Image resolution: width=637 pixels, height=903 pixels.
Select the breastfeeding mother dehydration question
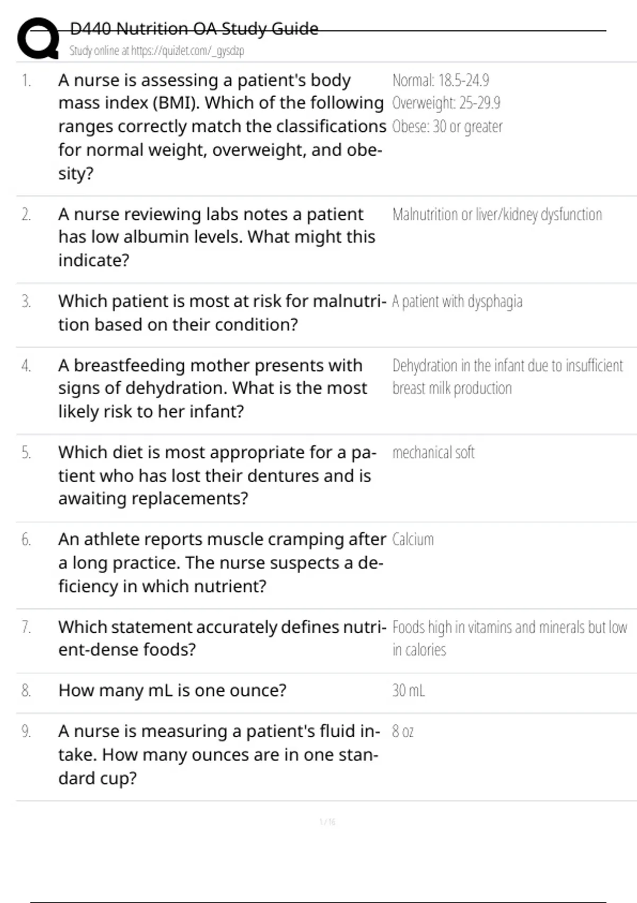(x=212, y=388)
